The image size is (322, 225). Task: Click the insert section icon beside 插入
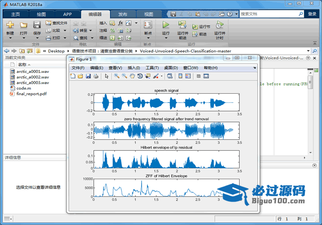point(112,23)
